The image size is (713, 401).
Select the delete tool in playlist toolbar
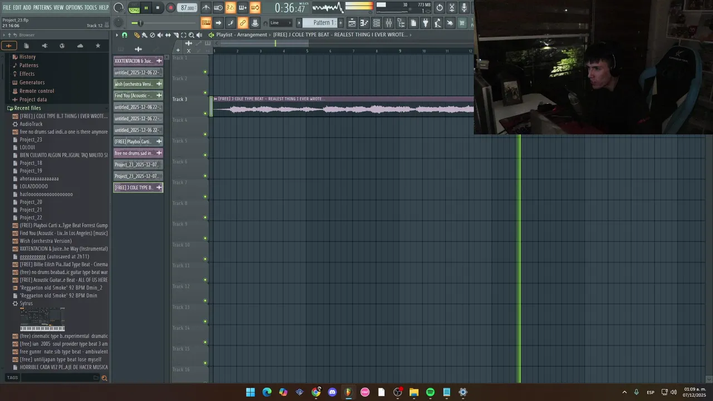(x=152, y=35)
